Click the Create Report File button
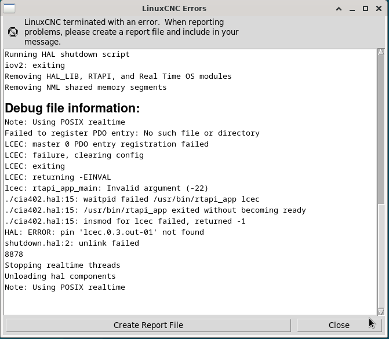Viewport: 389px width, 339px height. tap(148, 325)
